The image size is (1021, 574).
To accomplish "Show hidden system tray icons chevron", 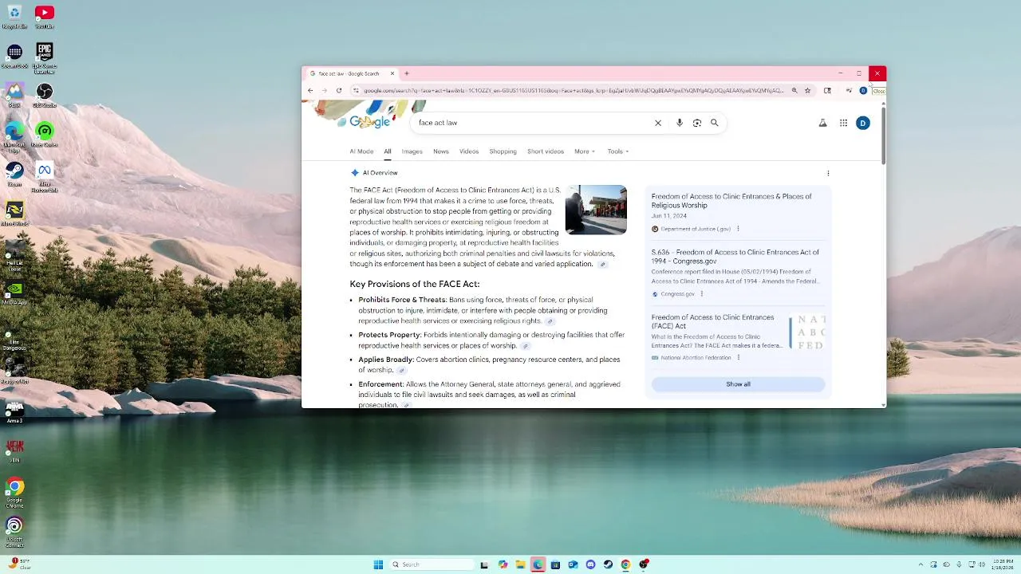I will 920,564.
